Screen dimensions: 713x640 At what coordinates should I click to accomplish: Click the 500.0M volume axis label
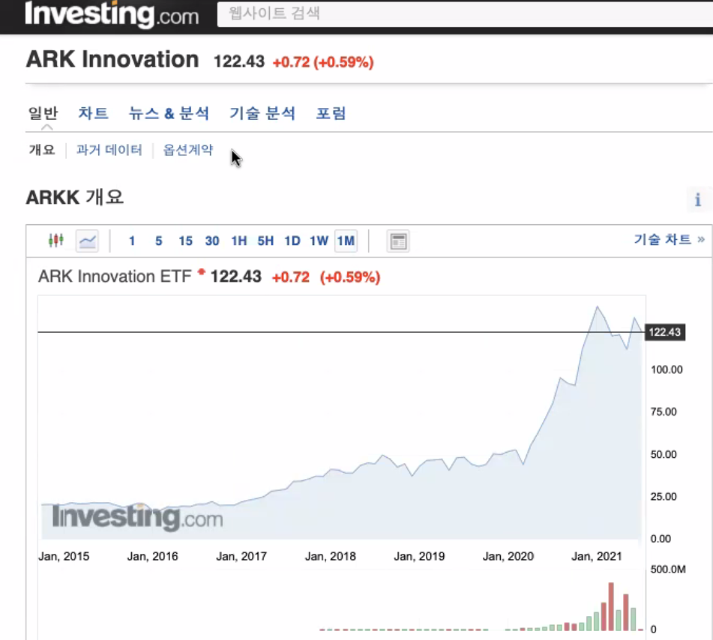point(668,570)
